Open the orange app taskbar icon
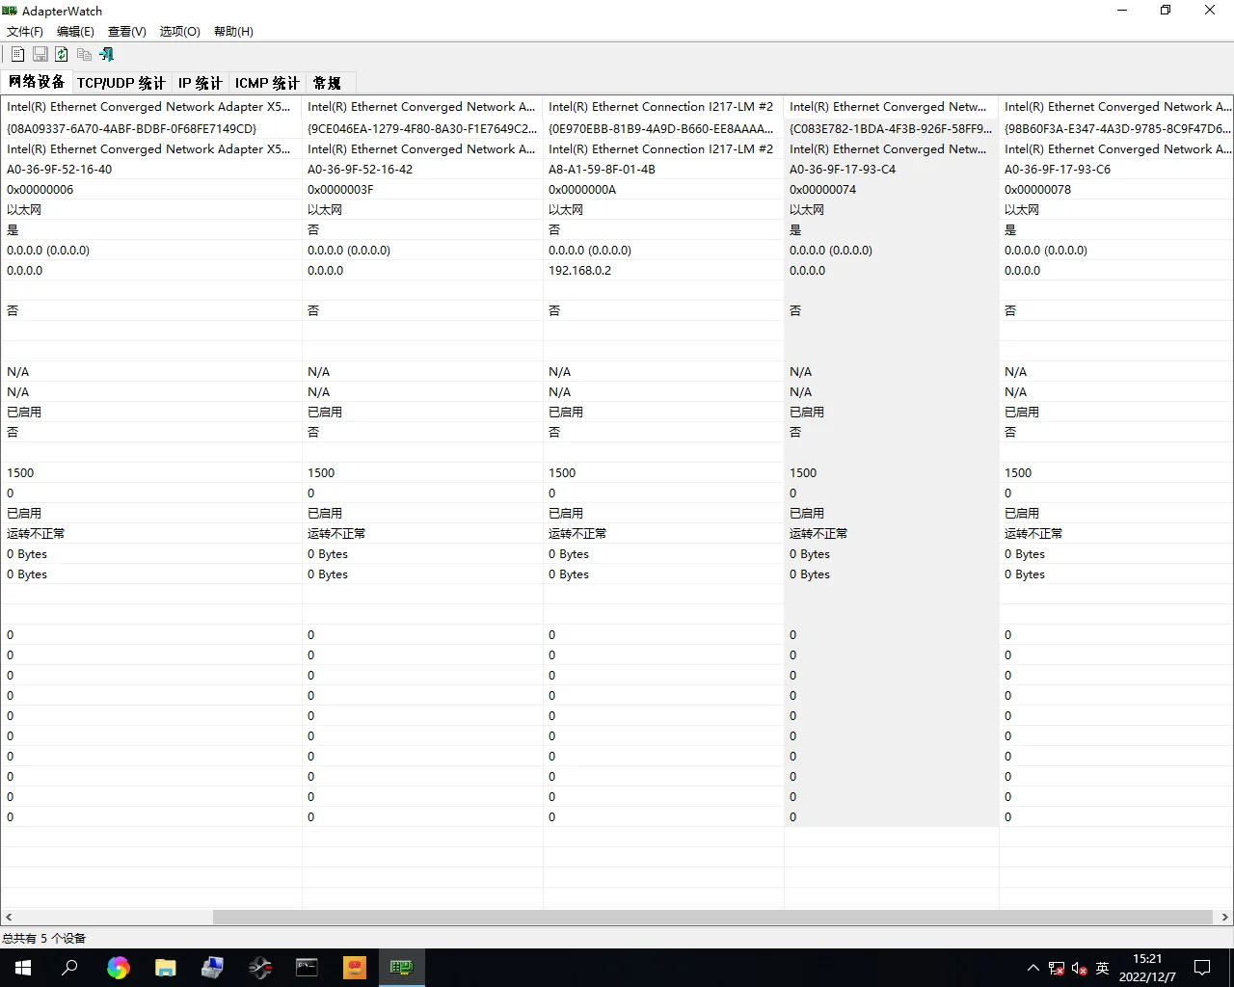1234x987 pixels. tap(354, 968)
